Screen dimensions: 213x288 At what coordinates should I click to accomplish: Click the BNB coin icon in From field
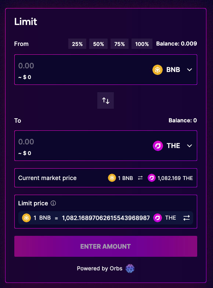pos(158,70)
